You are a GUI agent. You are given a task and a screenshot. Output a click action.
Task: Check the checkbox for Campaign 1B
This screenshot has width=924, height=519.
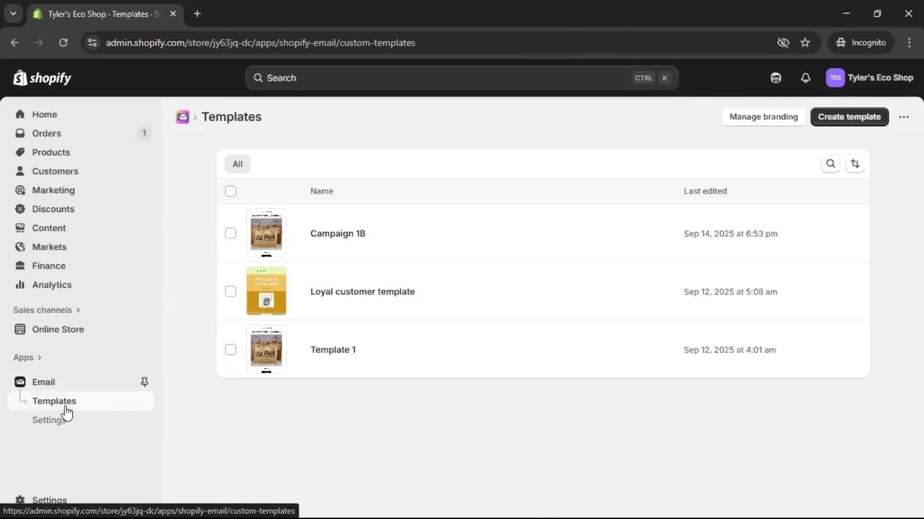[231, 233]
